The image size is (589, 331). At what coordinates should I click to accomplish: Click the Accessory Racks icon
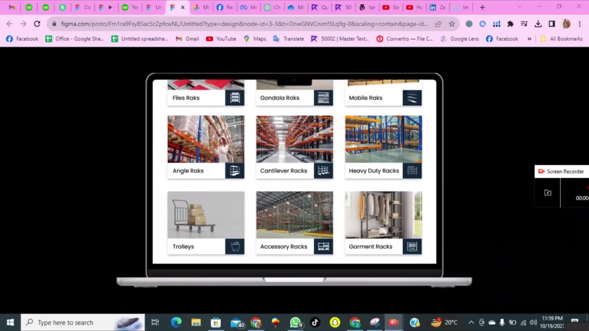click(x=323, y=247)
